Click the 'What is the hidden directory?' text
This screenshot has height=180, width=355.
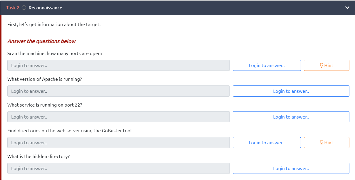pos(38,157)
